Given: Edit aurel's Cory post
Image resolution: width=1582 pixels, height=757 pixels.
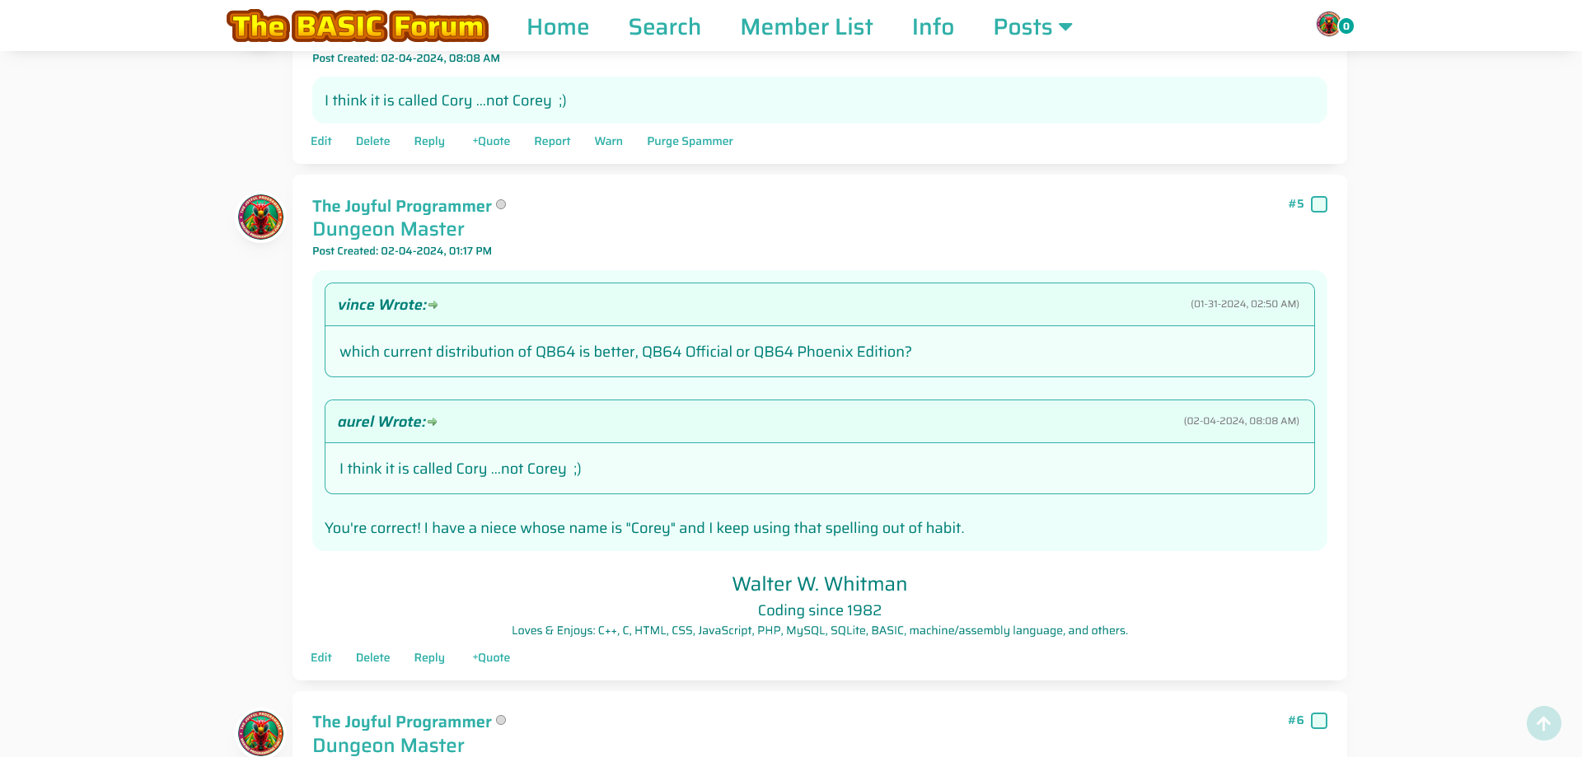Looking at the screenshot, I should 321,141.
